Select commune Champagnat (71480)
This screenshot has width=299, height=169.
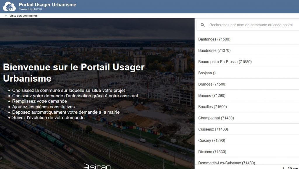(x=249, y=118)
